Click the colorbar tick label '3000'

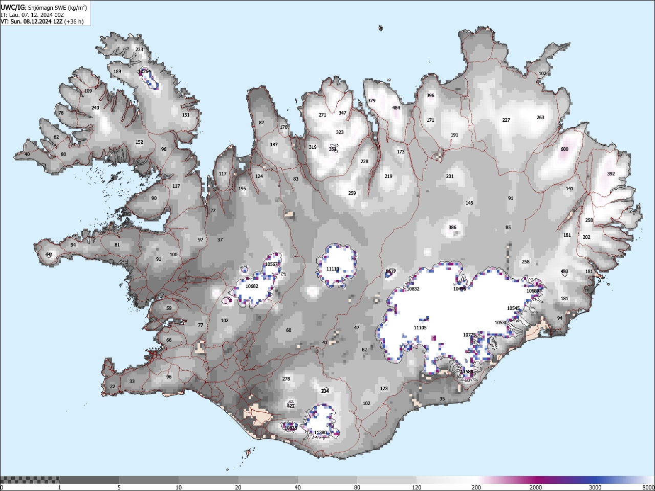click(595, 487)
